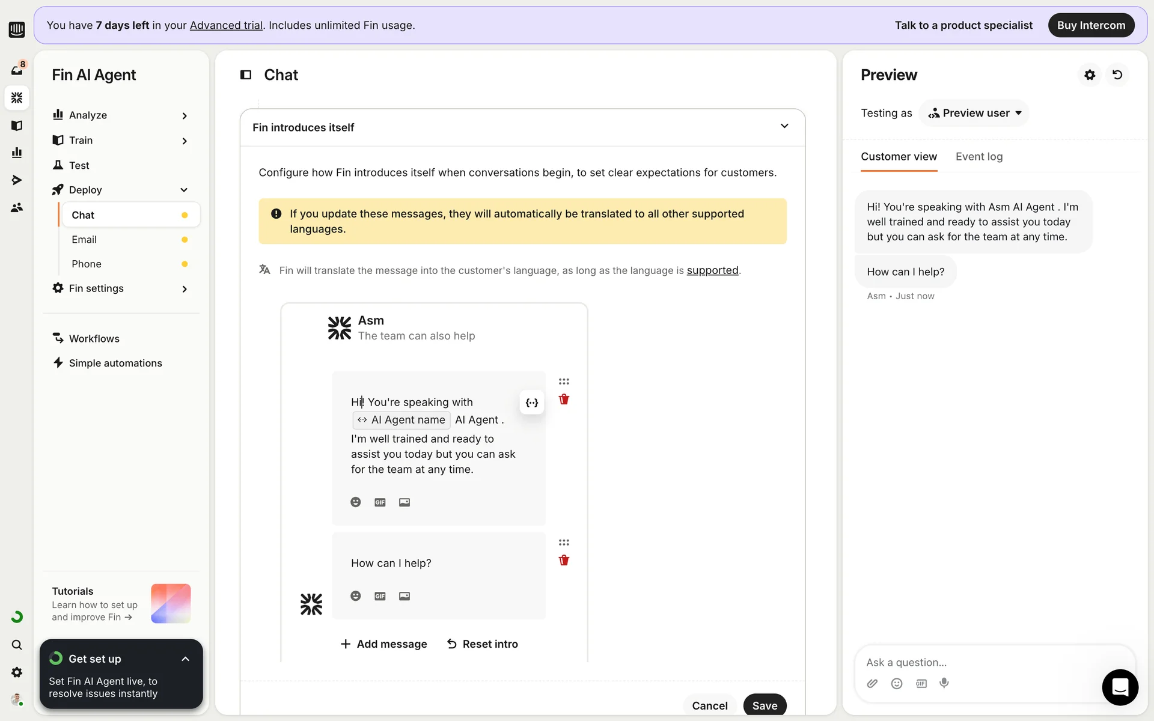1154x721 pixels.
Task: Open the 'supported' languages link
Action: click(712, 270)
